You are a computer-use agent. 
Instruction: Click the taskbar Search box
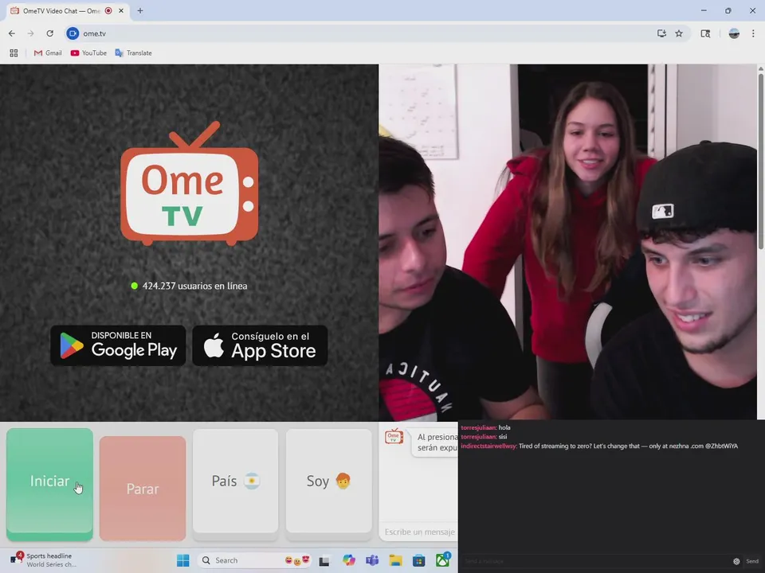tap(254, 560)
